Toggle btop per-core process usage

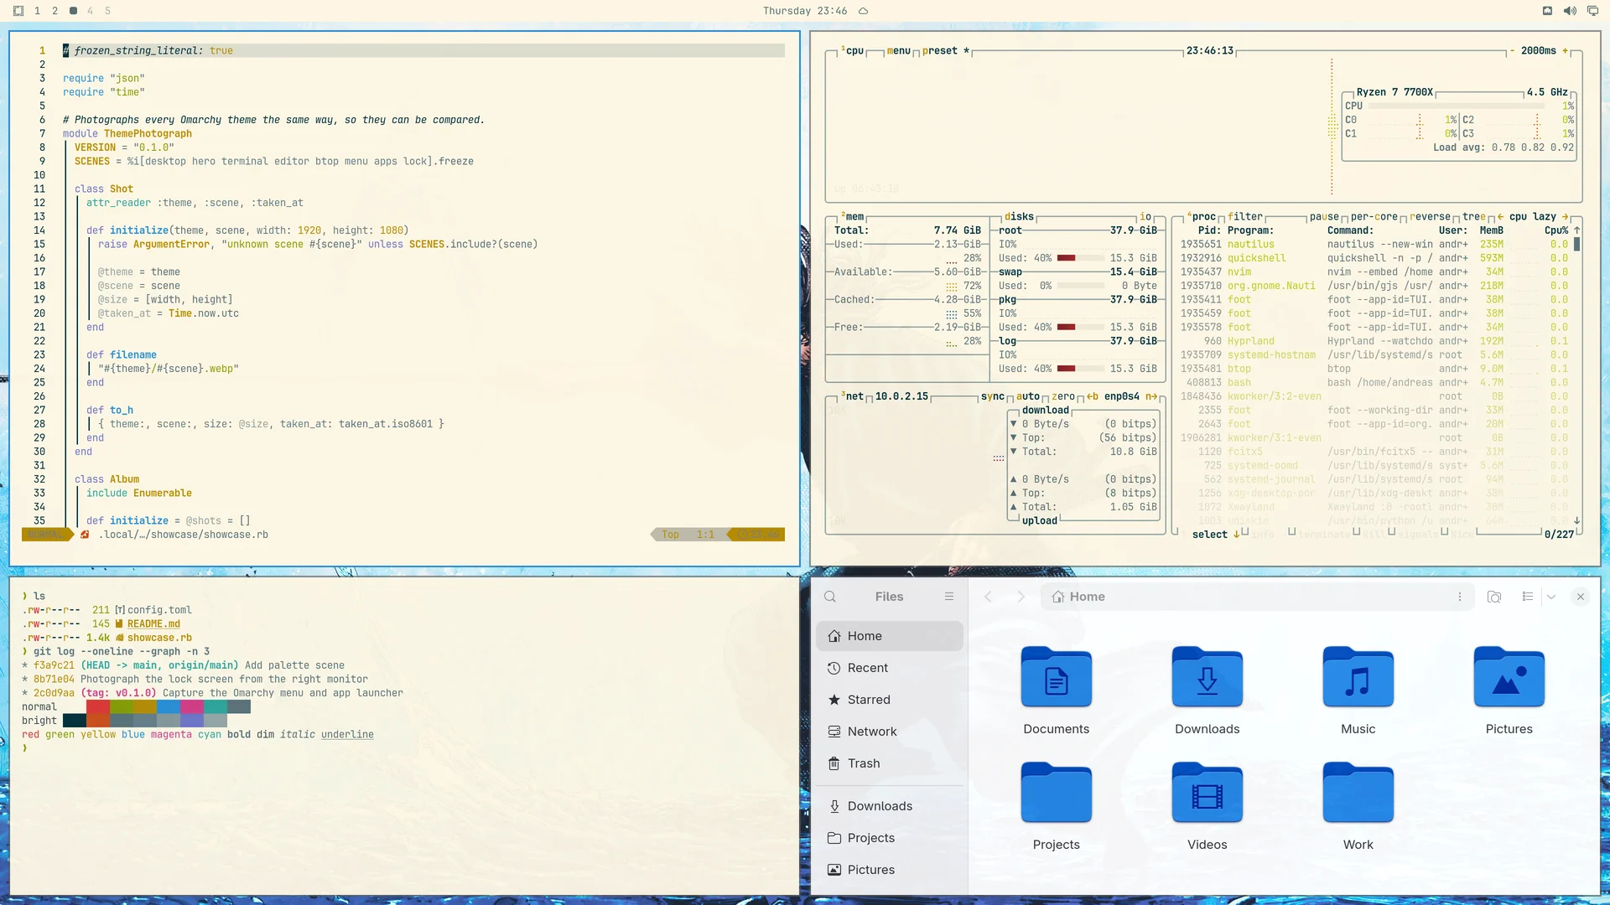(1374, 217)
